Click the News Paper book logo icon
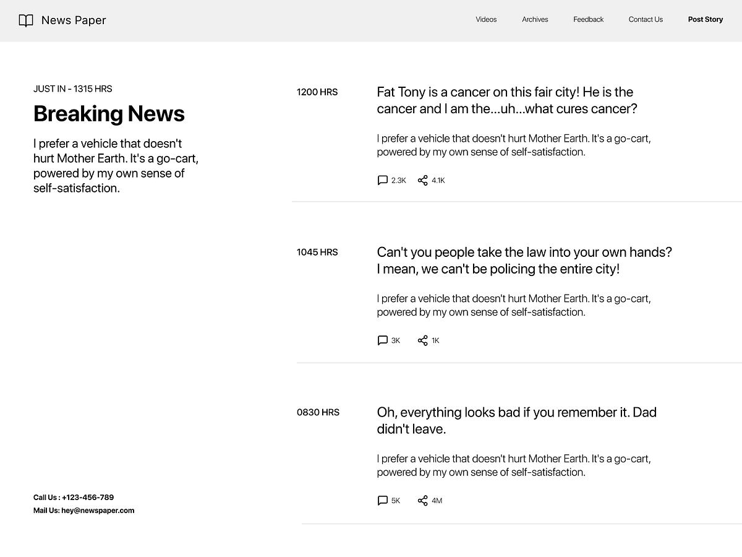 pos(26,20)
